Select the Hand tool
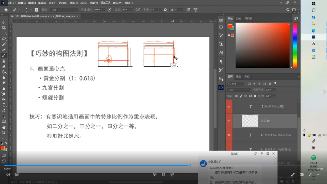This screenshot has height=184, width=327. pyautogui.click(x=4, y=127)
